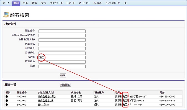Open 田中 洋一 customer link
This screenshot has width=187, height=110.
click(43, 105)
